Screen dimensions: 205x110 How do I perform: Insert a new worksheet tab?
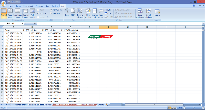(x=107, y=105)
